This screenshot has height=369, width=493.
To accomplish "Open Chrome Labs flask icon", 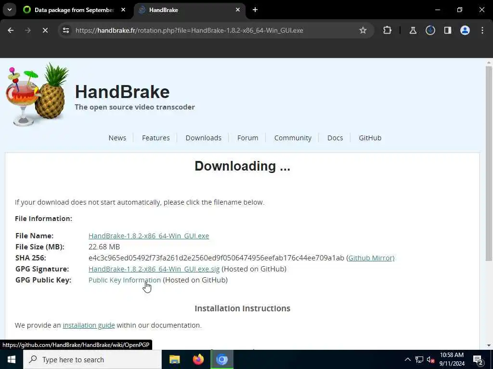I will click(413, 30).
